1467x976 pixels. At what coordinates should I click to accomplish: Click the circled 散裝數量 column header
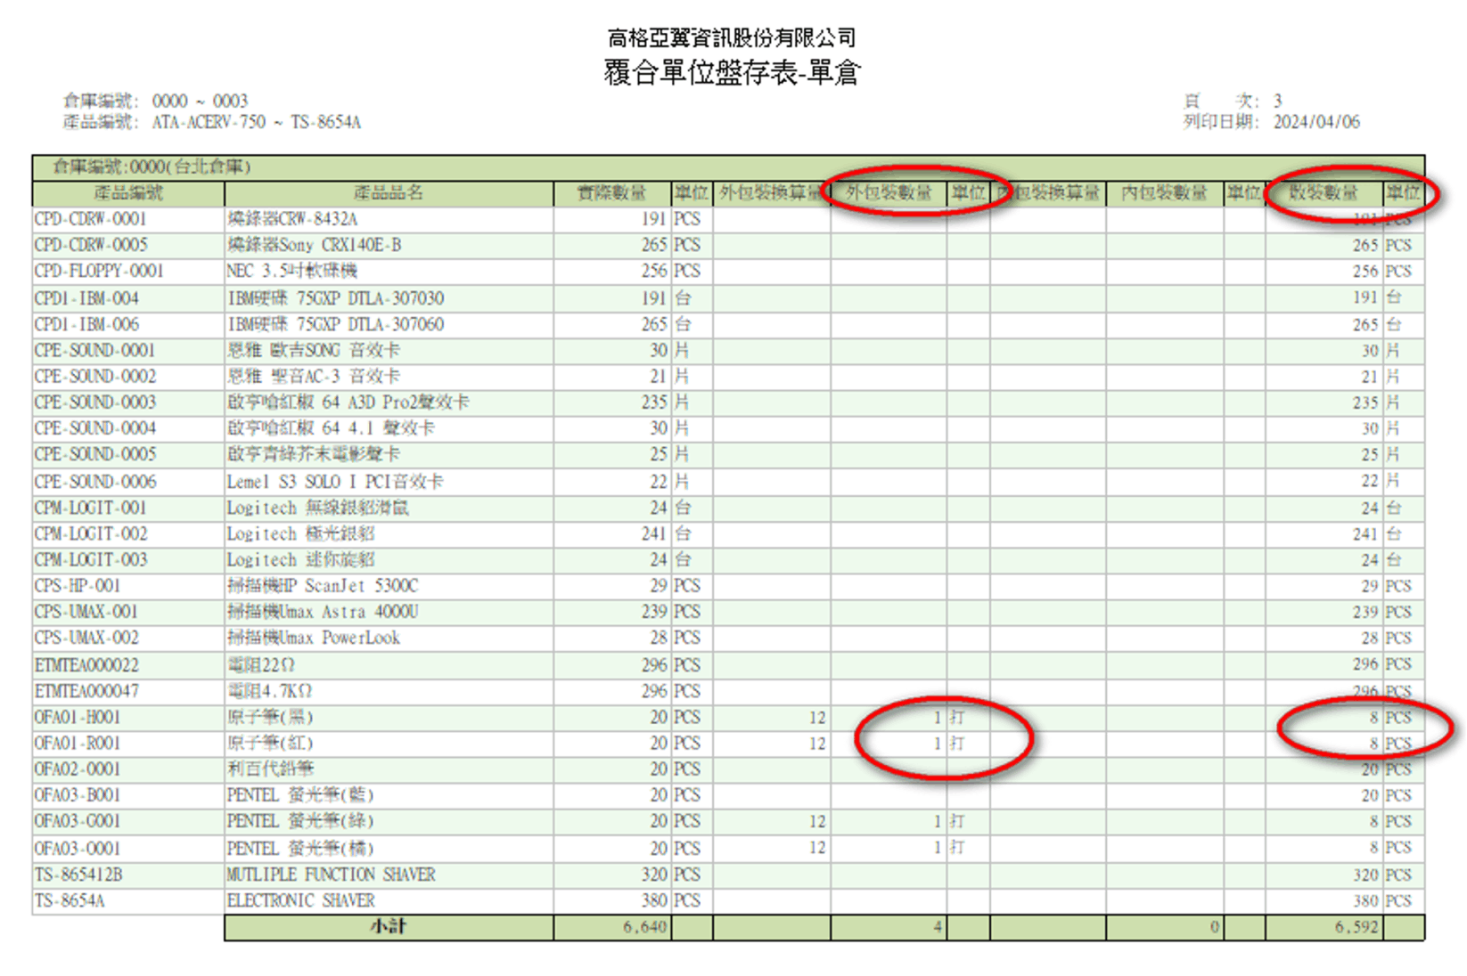click(x=1324, y=193)
